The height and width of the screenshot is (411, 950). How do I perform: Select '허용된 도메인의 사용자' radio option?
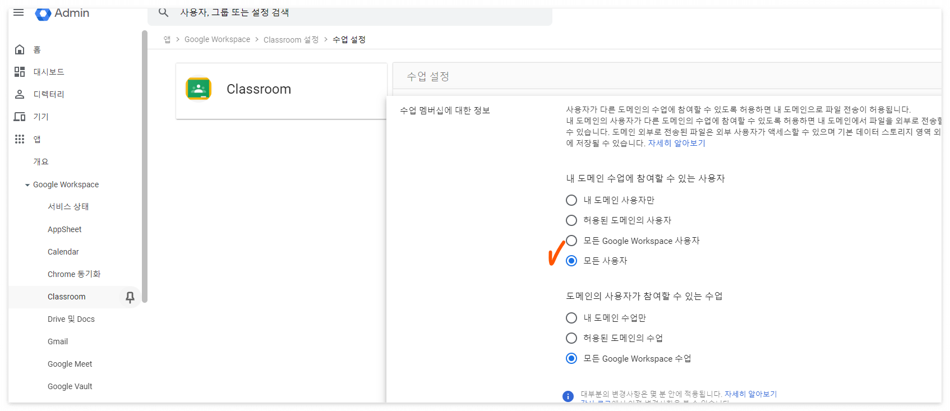pos(571,220)
